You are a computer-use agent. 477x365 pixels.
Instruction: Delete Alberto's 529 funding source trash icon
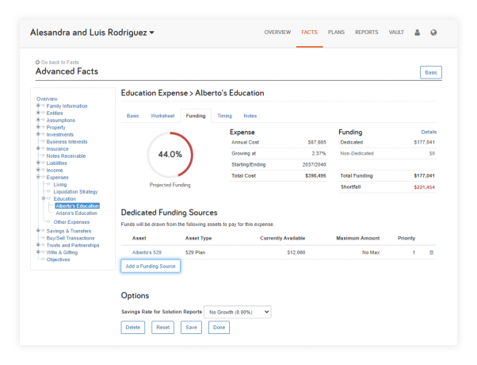pyautogui.click(x=431, y=252)
